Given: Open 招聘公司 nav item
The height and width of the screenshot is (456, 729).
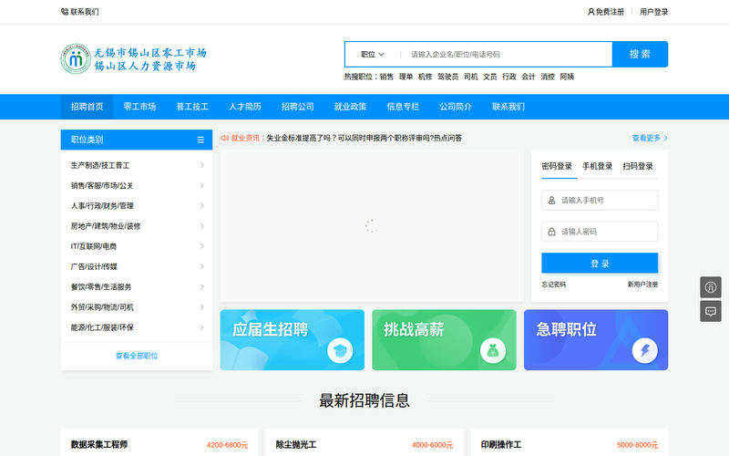Looking at the screenshot, I should pos(298,107).
